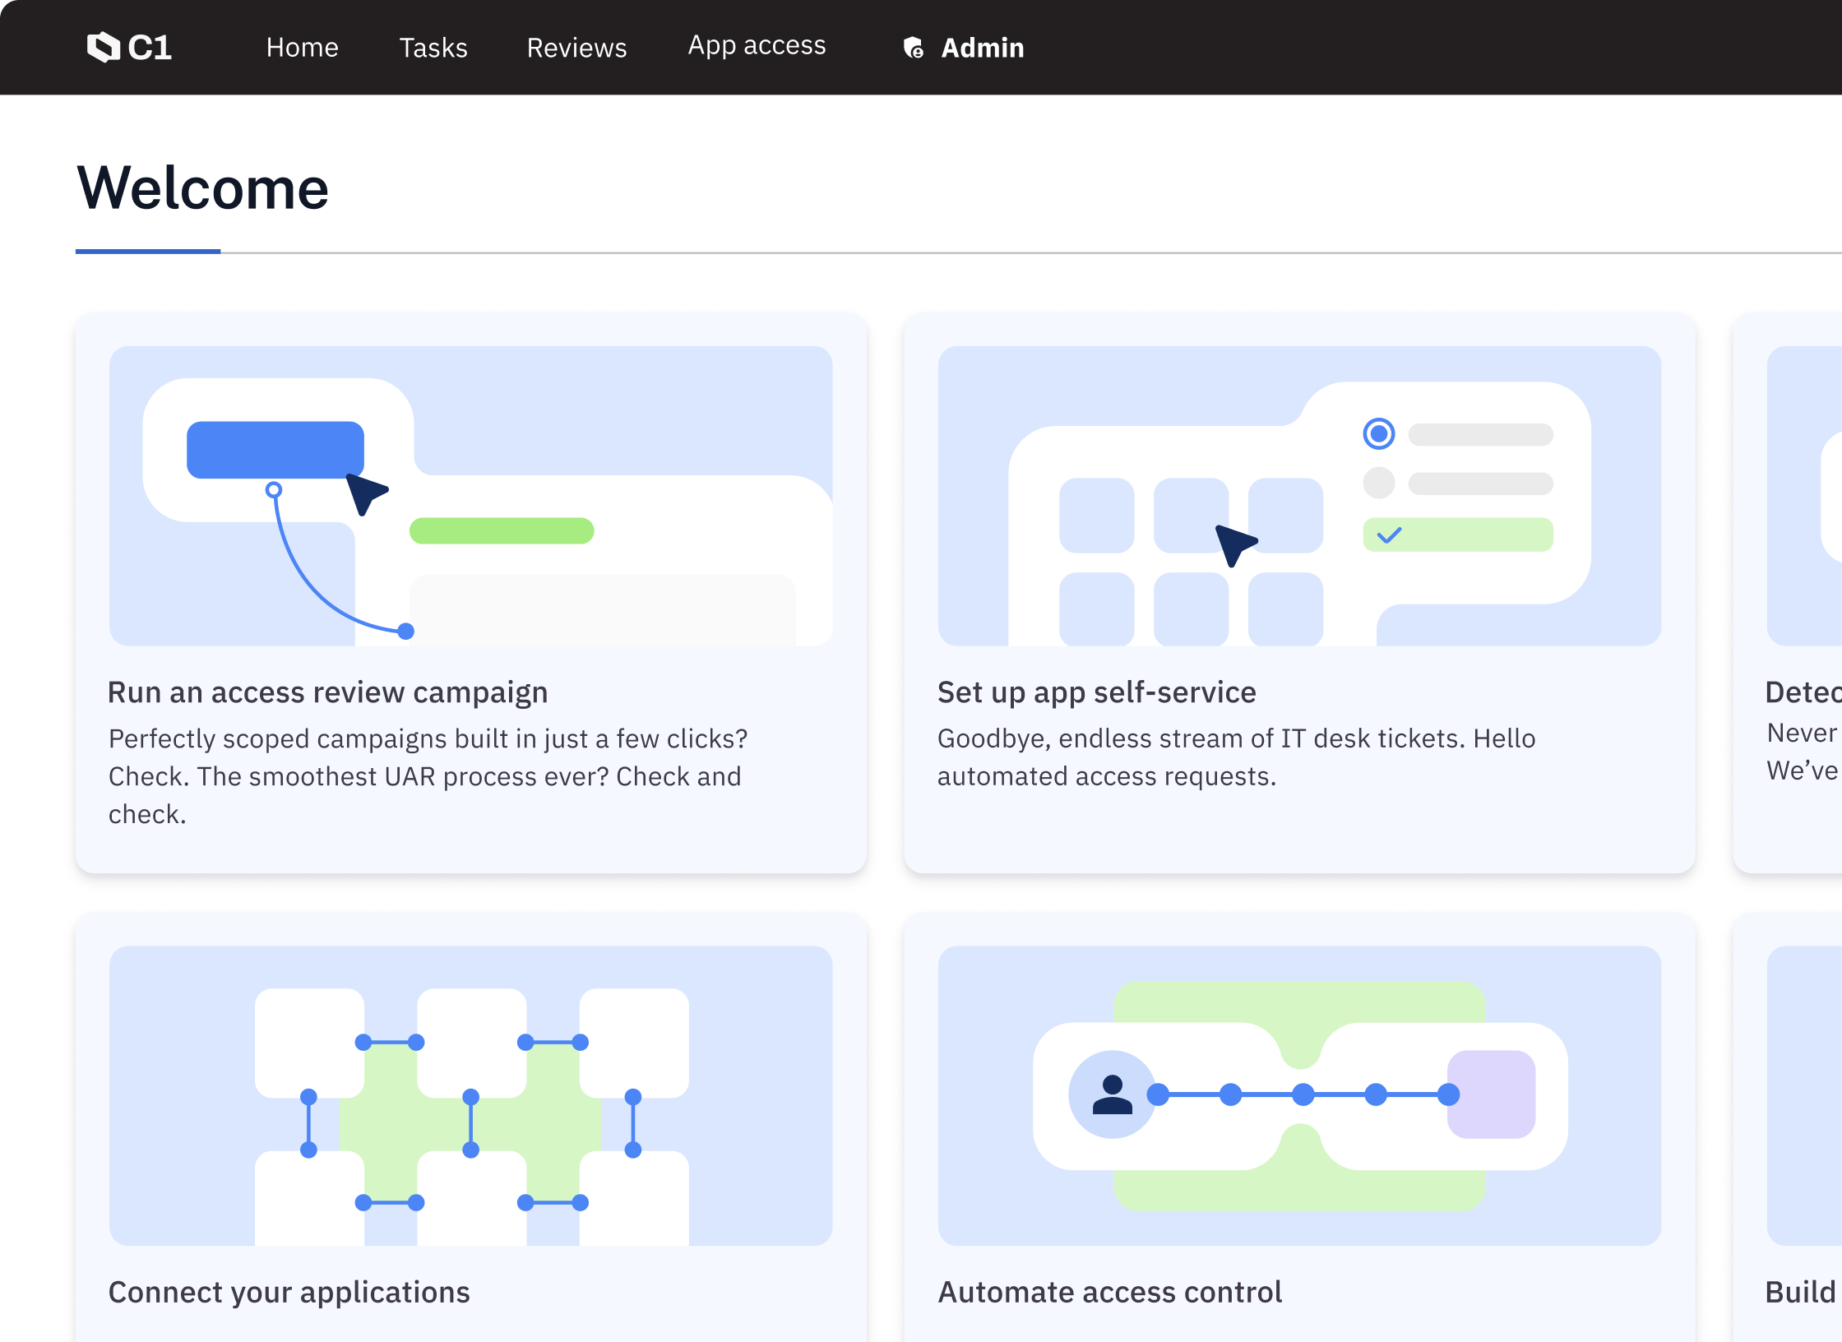This screenshot has width=1842, height=1342.
Task: Switch to the Reviews tab
Action: (x=576, y=47)
